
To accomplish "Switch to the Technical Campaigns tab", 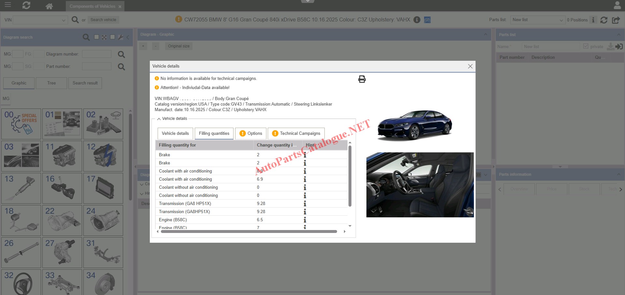I will pyautogui.click(x=296, y=134).
